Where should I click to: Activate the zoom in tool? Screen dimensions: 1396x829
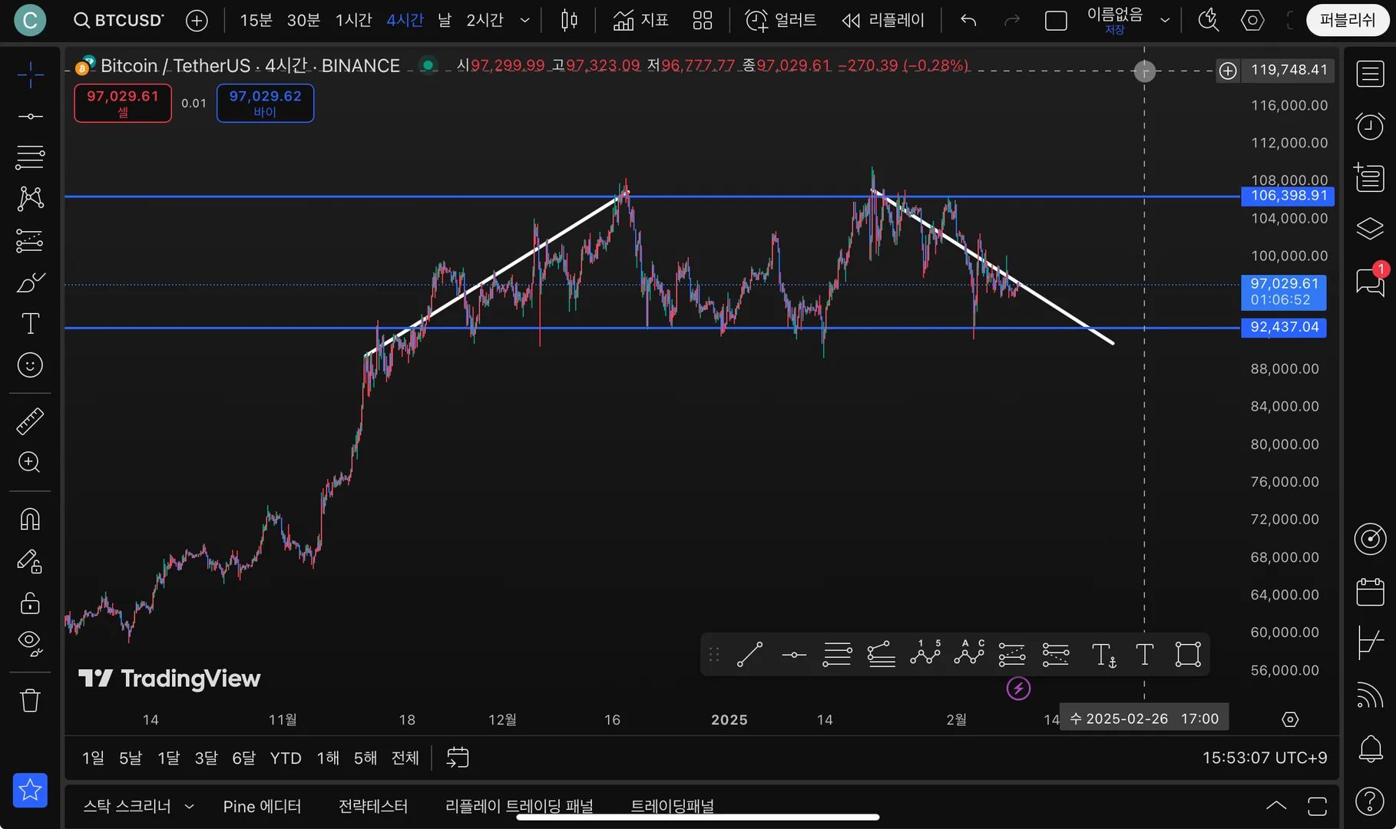30,462
